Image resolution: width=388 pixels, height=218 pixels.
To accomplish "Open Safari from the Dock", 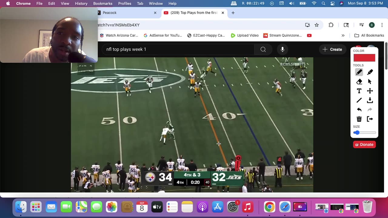I will (285, 207).
